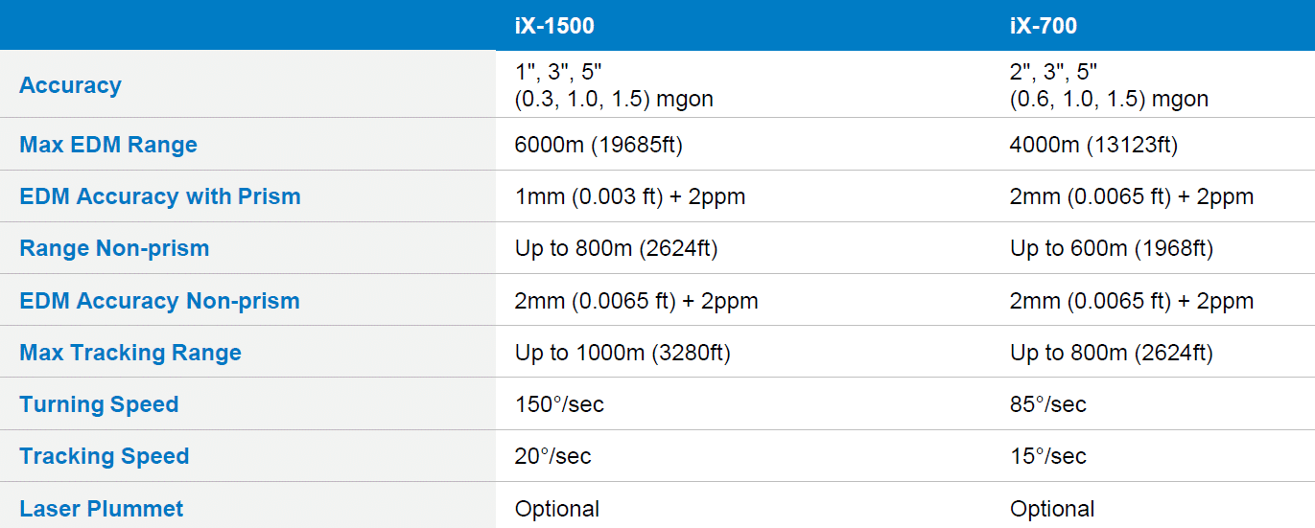Click the Max Tracking Range label
The image size is (1315, 528).
tap(130, 353)
